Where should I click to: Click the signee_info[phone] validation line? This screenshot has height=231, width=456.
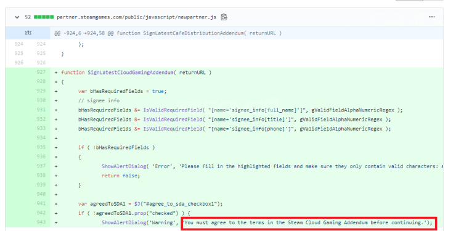(x=234, y=129)
